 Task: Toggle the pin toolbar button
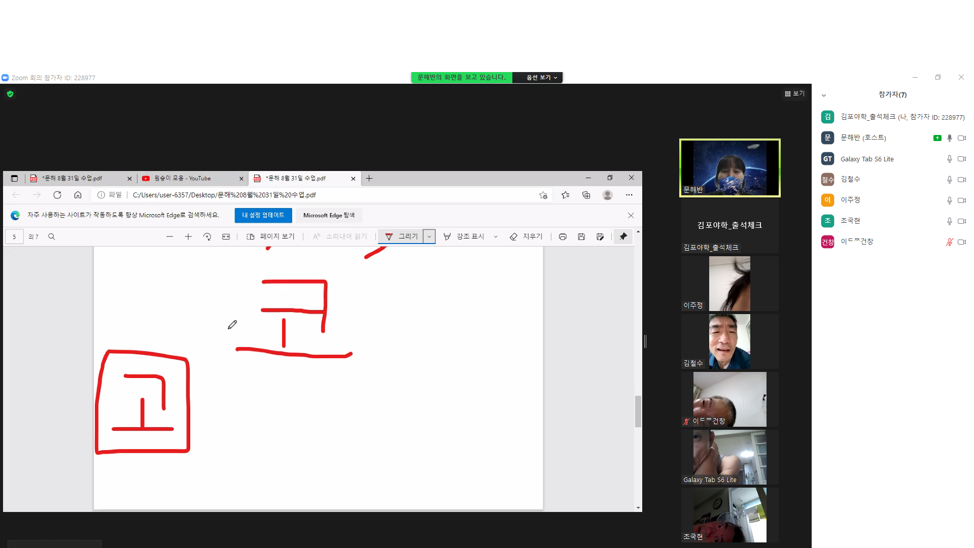coord(623,236)
